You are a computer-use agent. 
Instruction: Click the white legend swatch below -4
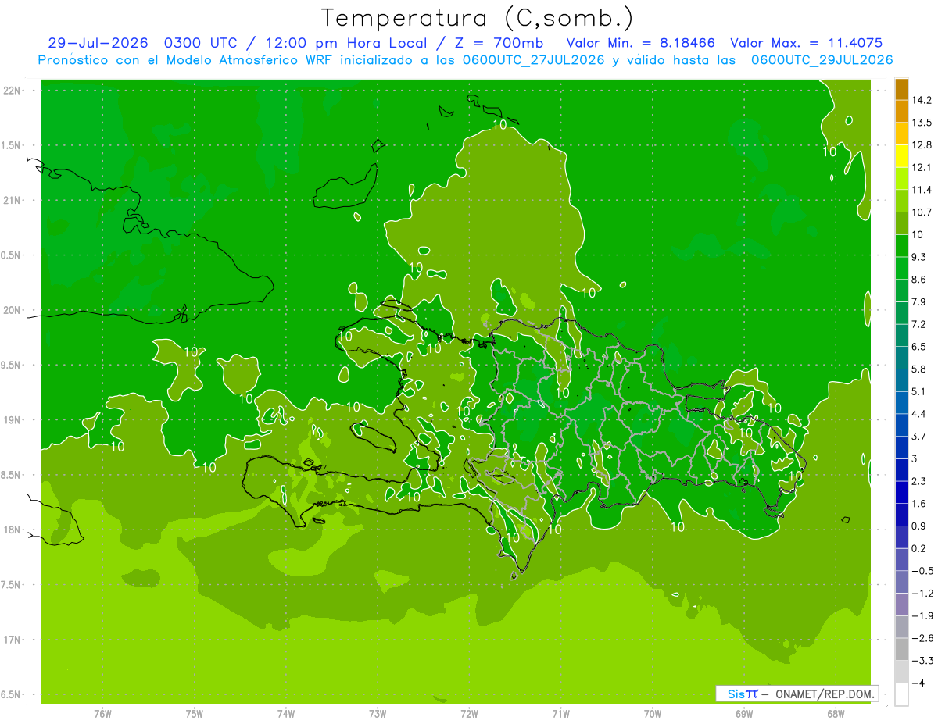pos(901,694)
